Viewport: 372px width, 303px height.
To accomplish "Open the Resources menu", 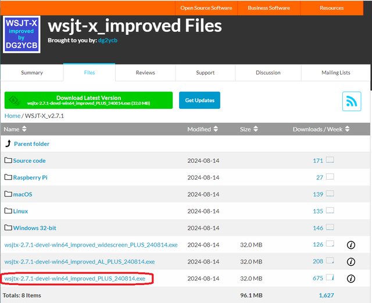I will [x=332, y=8].
